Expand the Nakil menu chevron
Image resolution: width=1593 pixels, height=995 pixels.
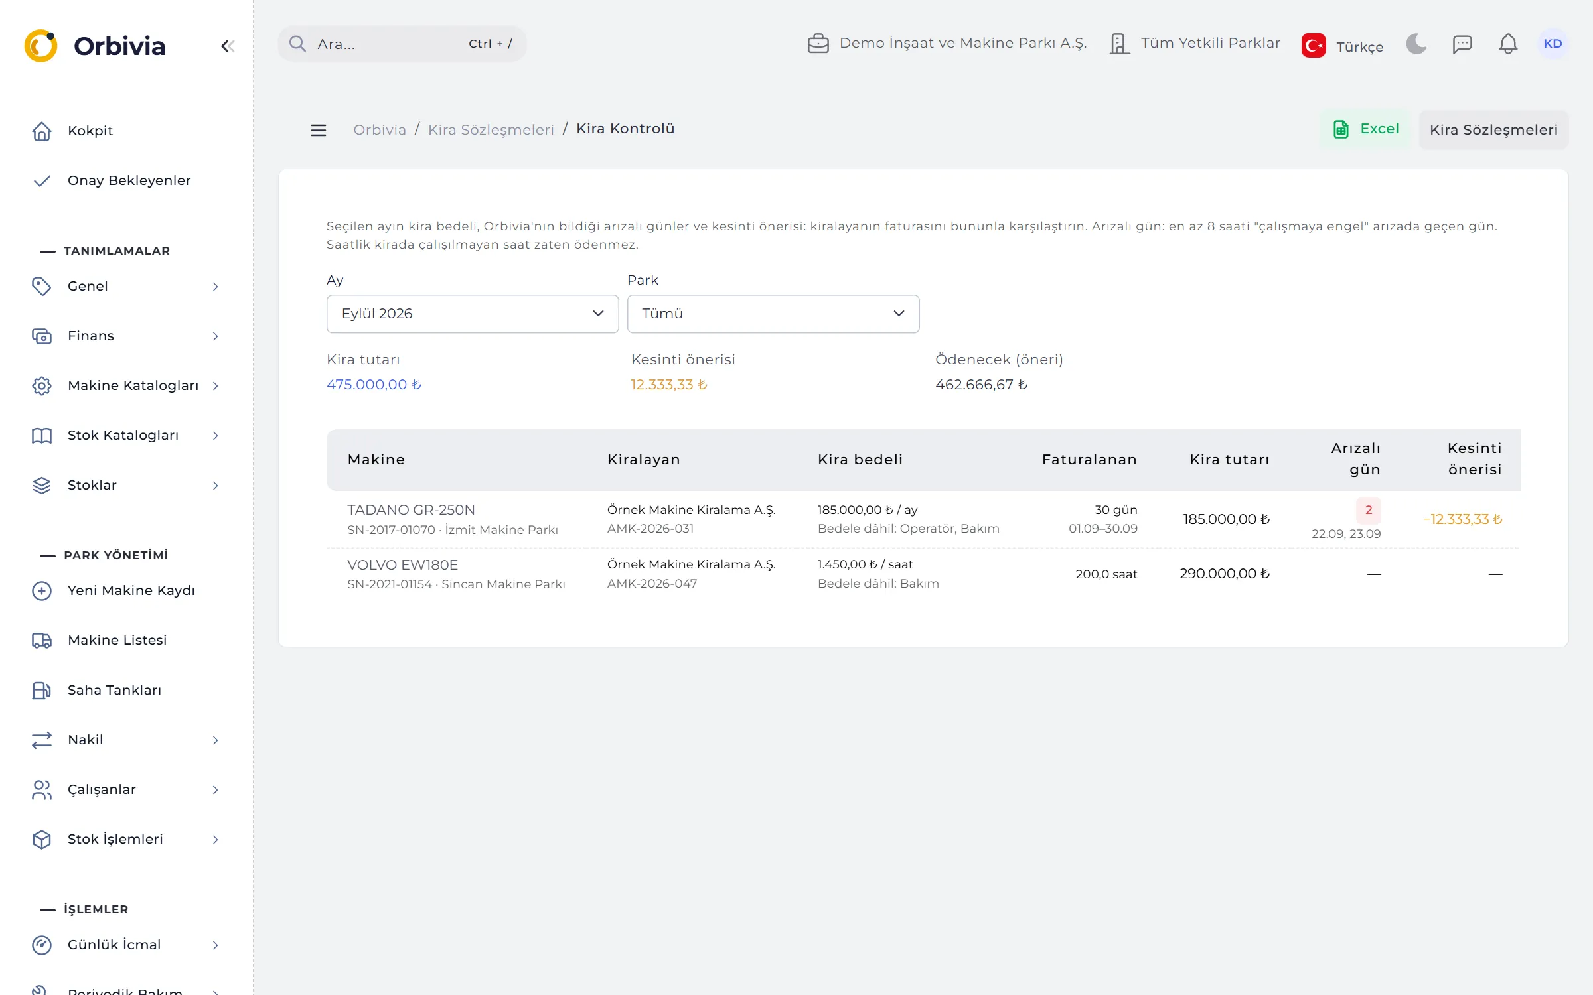point(215,740)
